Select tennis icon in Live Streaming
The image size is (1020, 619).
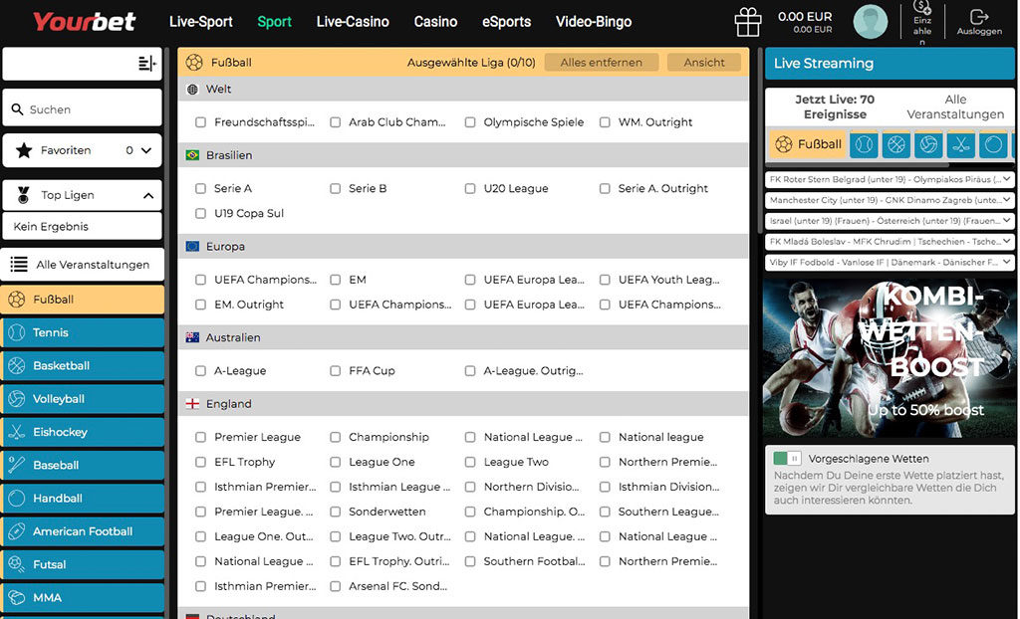click(864, 144)
